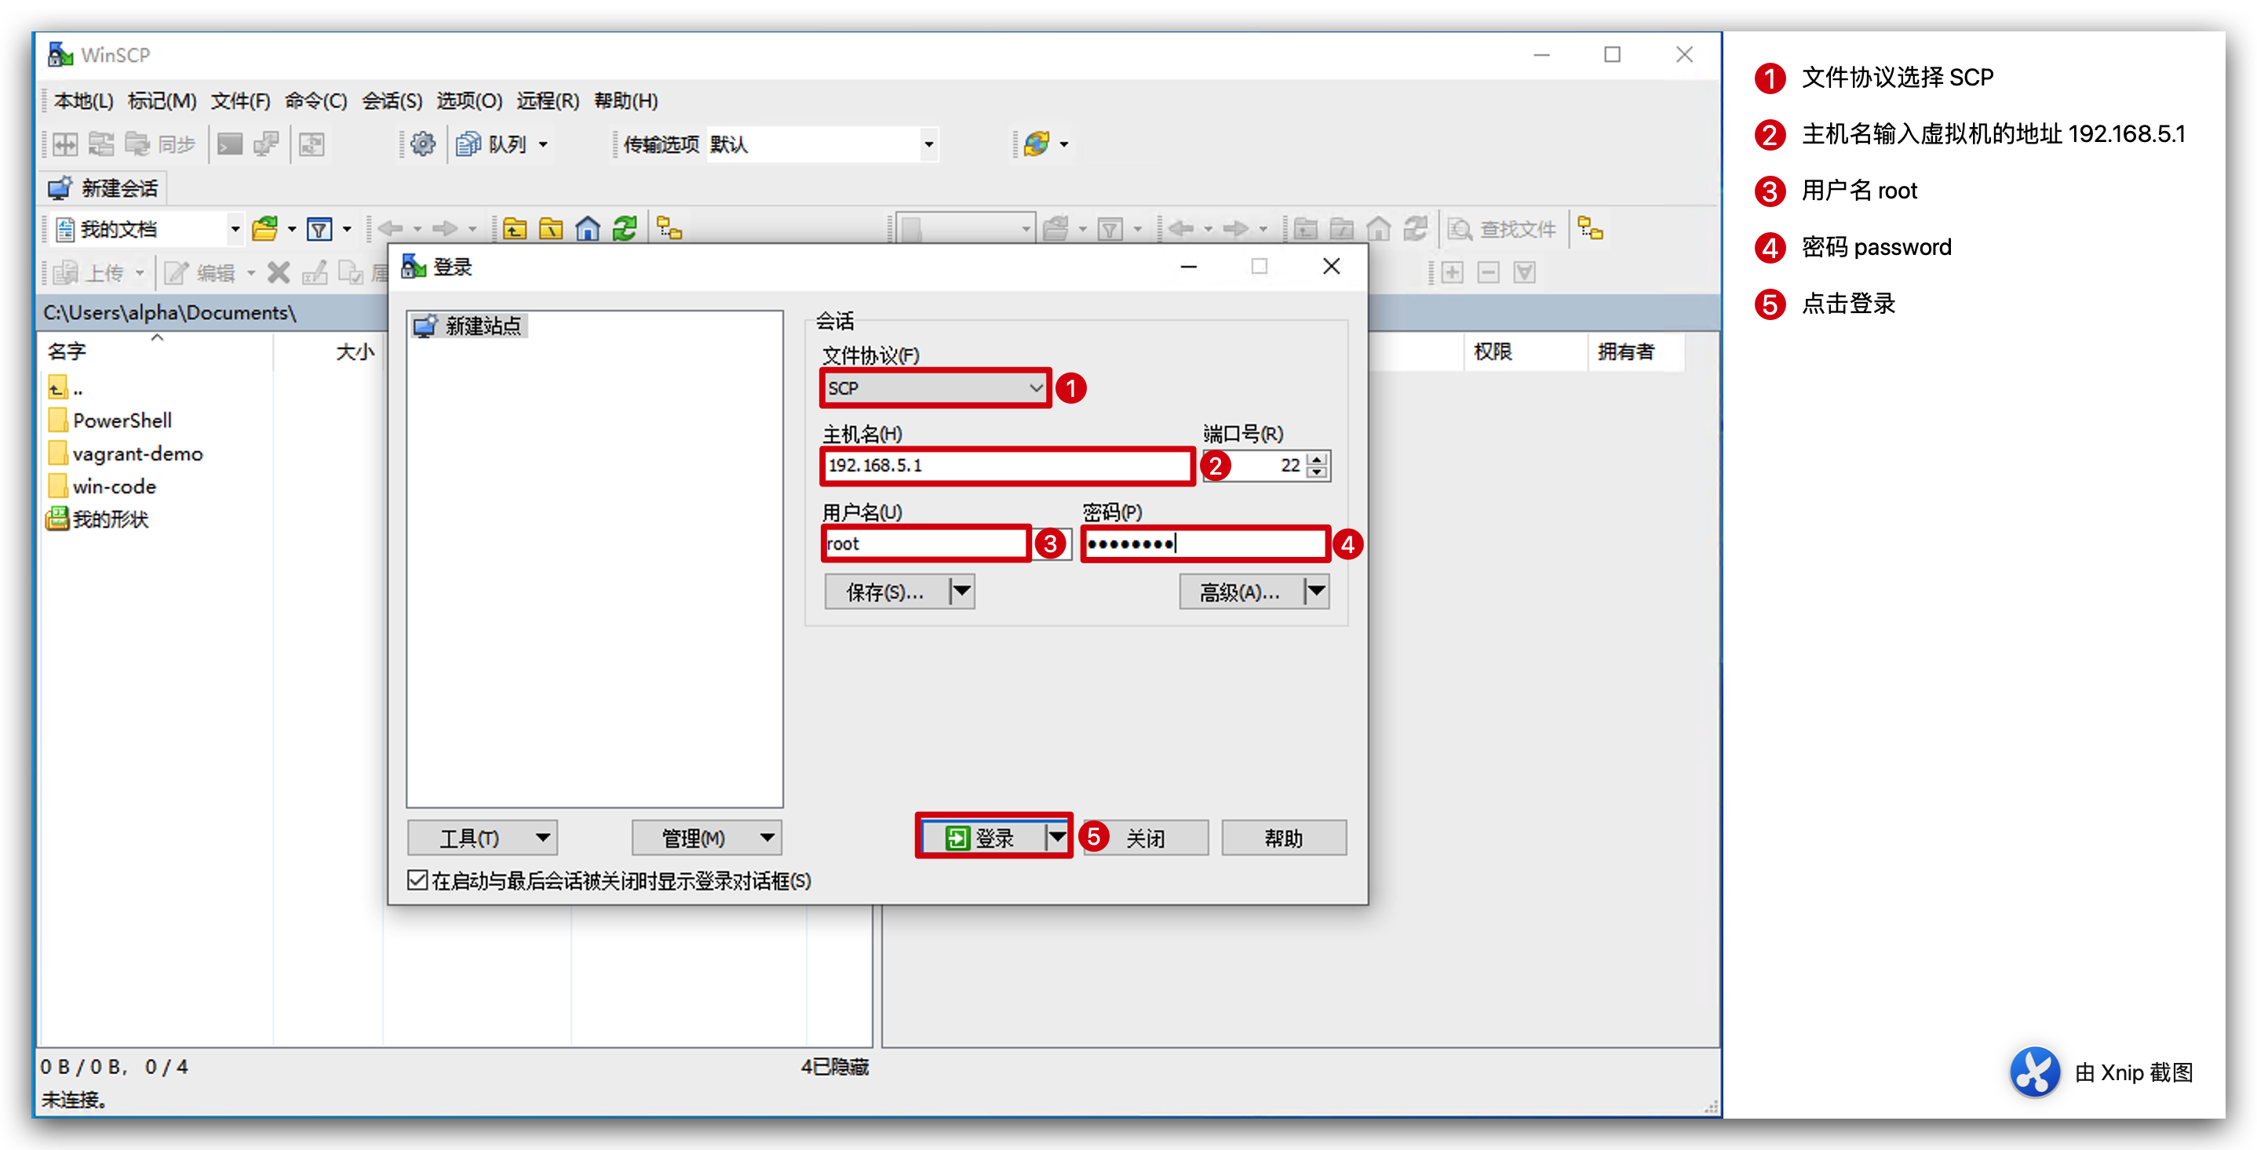Open the file protocol SCP dropdown
Viewport: 2257px width, 1150px height.
[x=935, y=388]
